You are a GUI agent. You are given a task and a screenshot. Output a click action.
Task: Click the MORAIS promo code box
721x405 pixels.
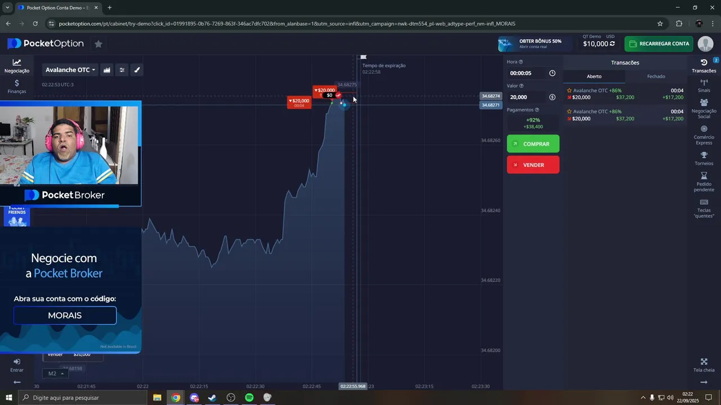[65, 316]
